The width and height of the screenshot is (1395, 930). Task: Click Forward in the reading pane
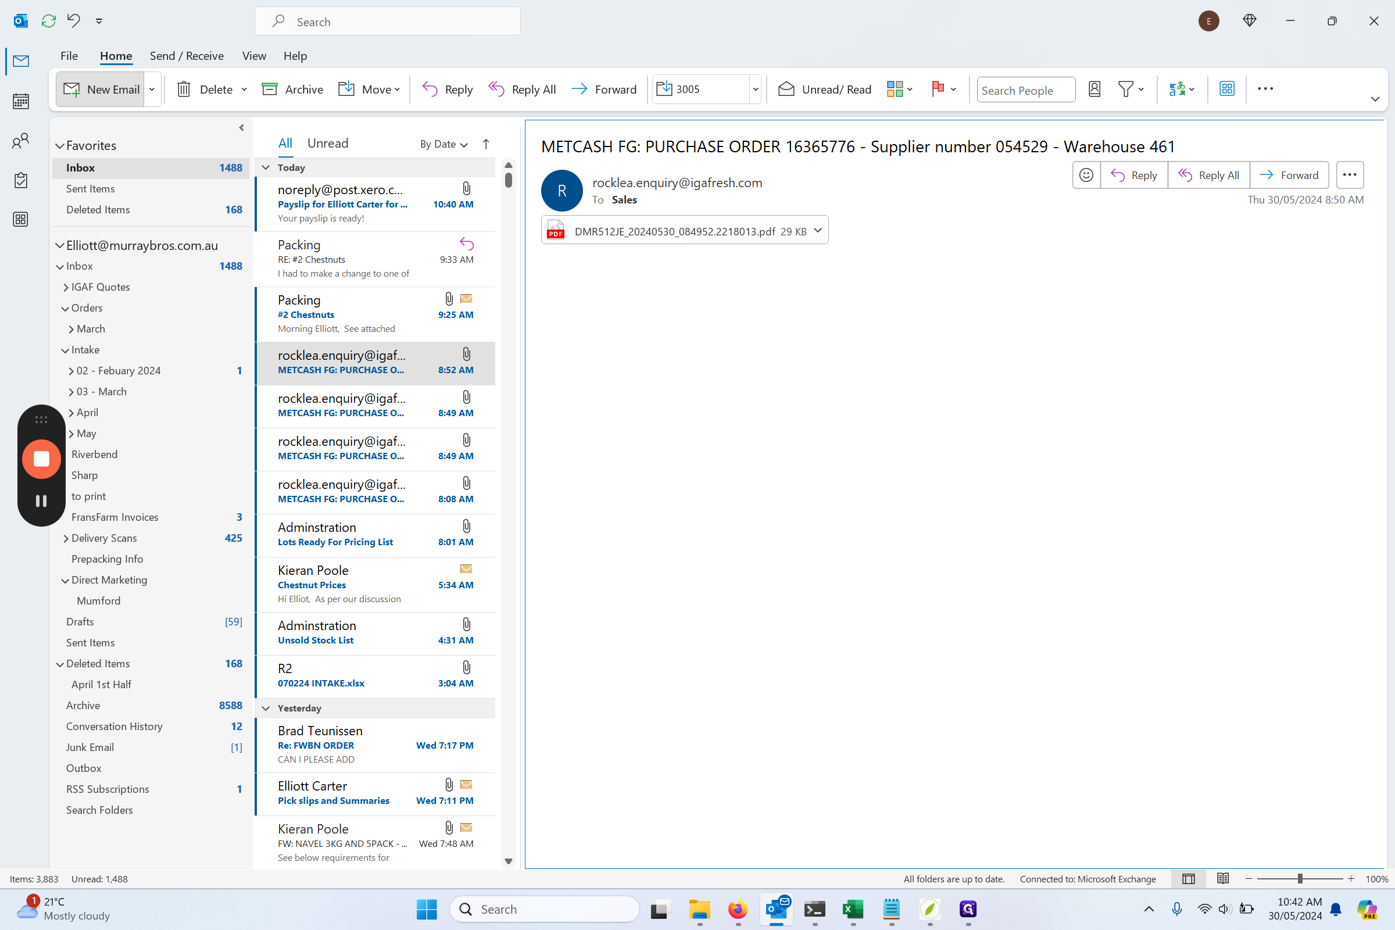(1289, 175)
